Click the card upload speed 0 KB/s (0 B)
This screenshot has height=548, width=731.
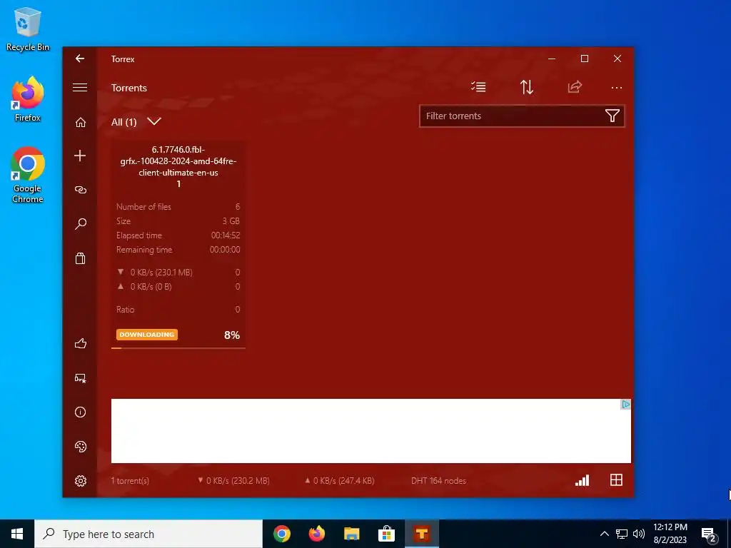click(151, 287)
